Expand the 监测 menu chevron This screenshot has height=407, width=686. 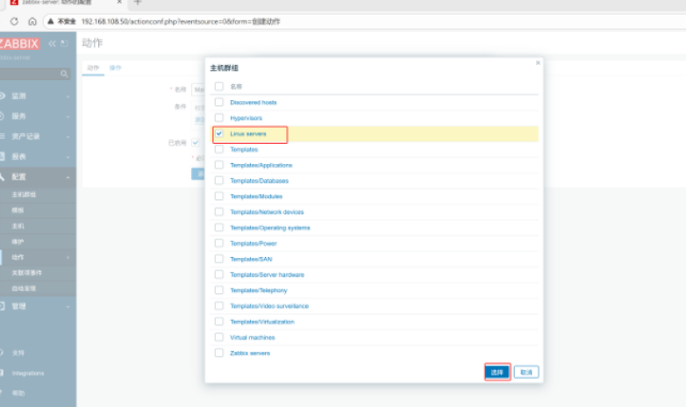pyautogui.click(x=68, y=96)
